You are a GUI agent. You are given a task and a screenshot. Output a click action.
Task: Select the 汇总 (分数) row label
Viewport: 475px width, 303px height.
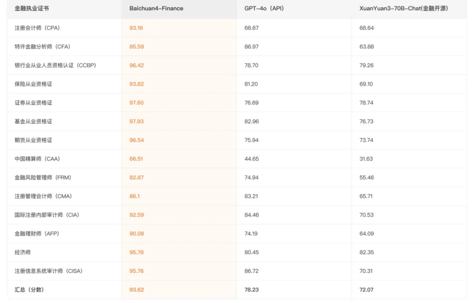(x=29, y=290)
